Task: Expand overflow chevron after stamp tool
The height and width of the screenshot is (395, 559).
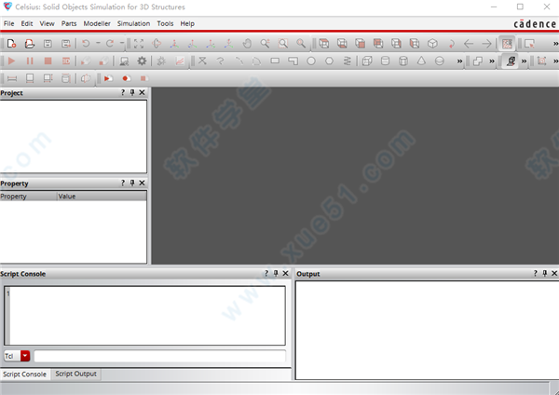Action: point(524,61)
